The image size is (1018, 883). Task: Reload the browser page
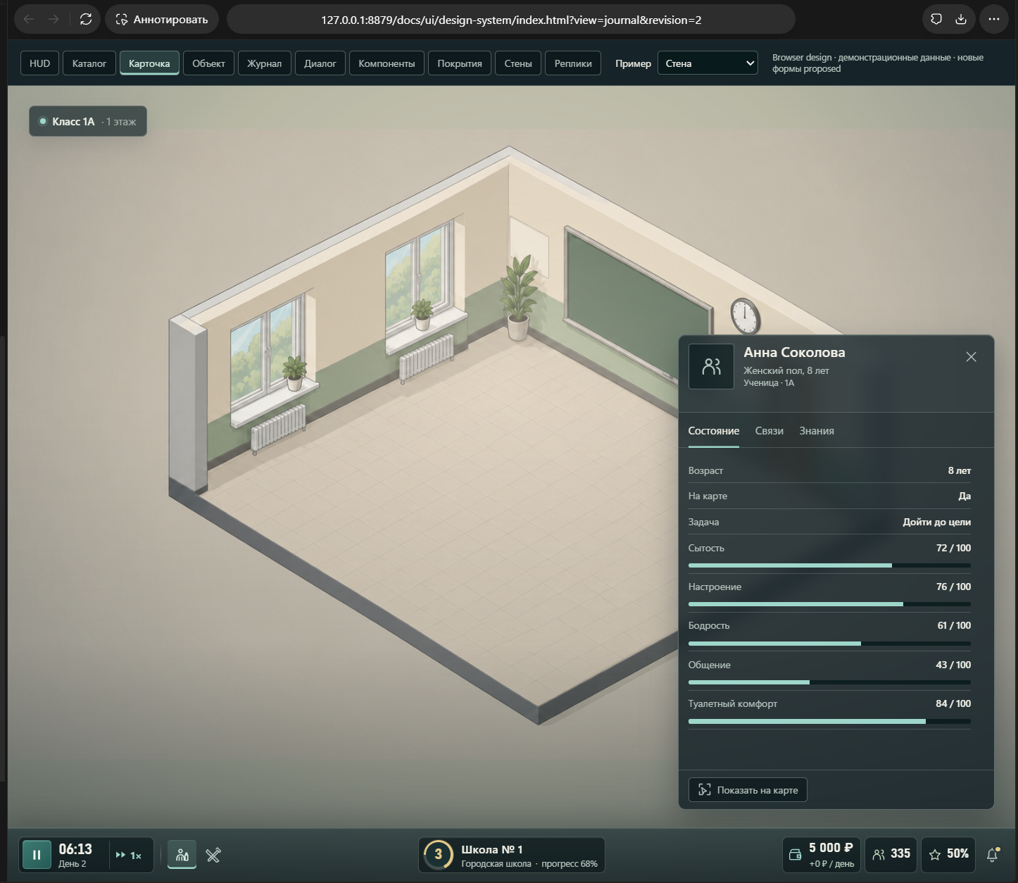tap(86, 20)
